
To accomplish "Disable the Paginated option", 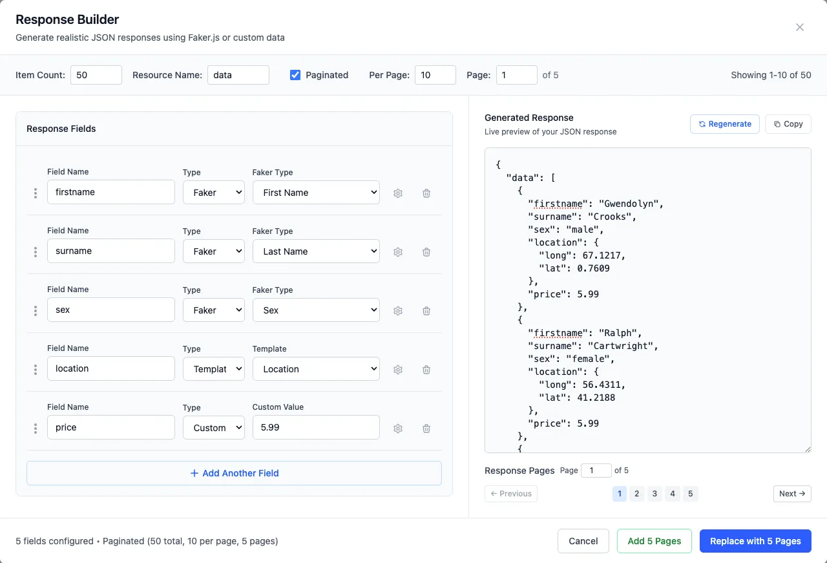I will [295, 74].
